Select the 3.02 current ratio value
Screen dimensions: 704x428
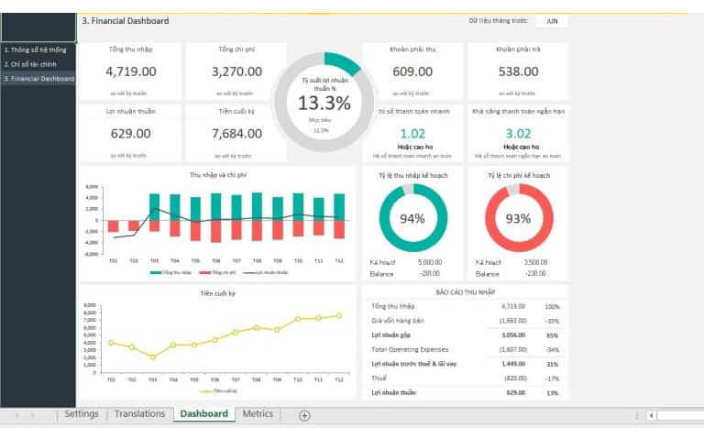pyautogui.click(x=519, y=134)
